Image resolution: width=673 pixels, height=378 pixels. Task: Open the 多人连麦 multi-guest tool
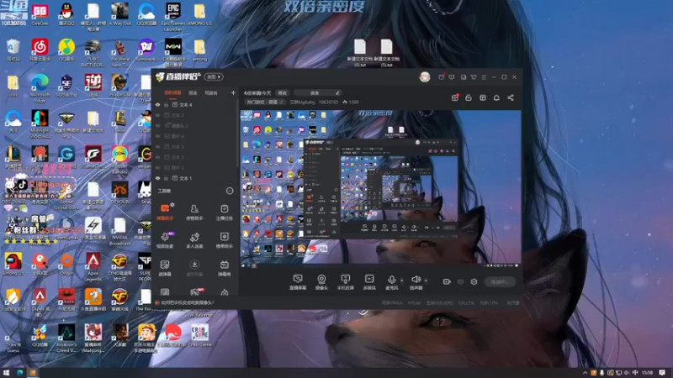pyautogui.click(x=194, y=240)
